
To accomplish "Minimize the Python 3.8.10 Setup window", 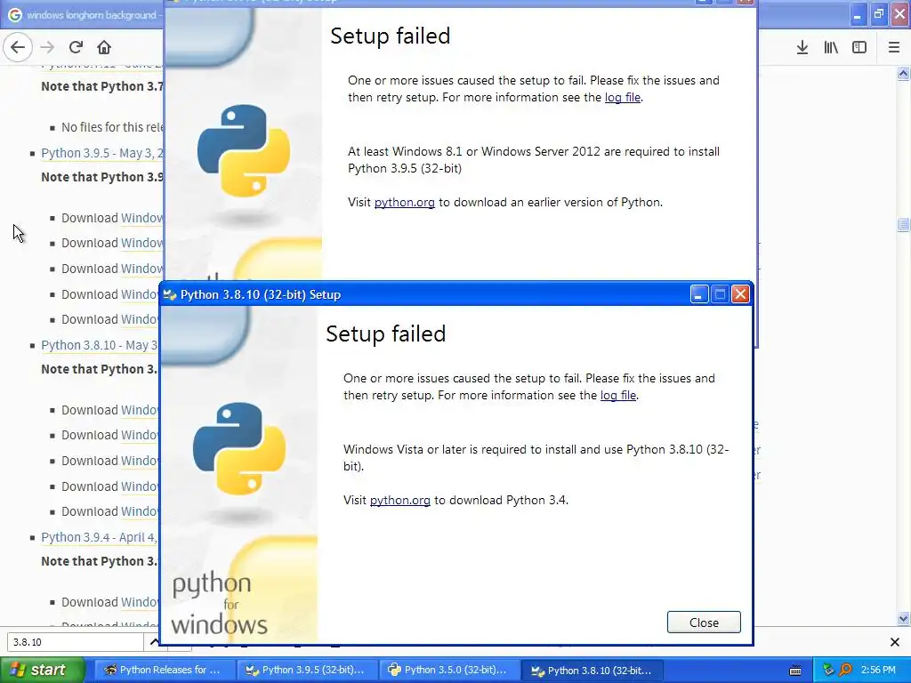I will tap(699, 294).
